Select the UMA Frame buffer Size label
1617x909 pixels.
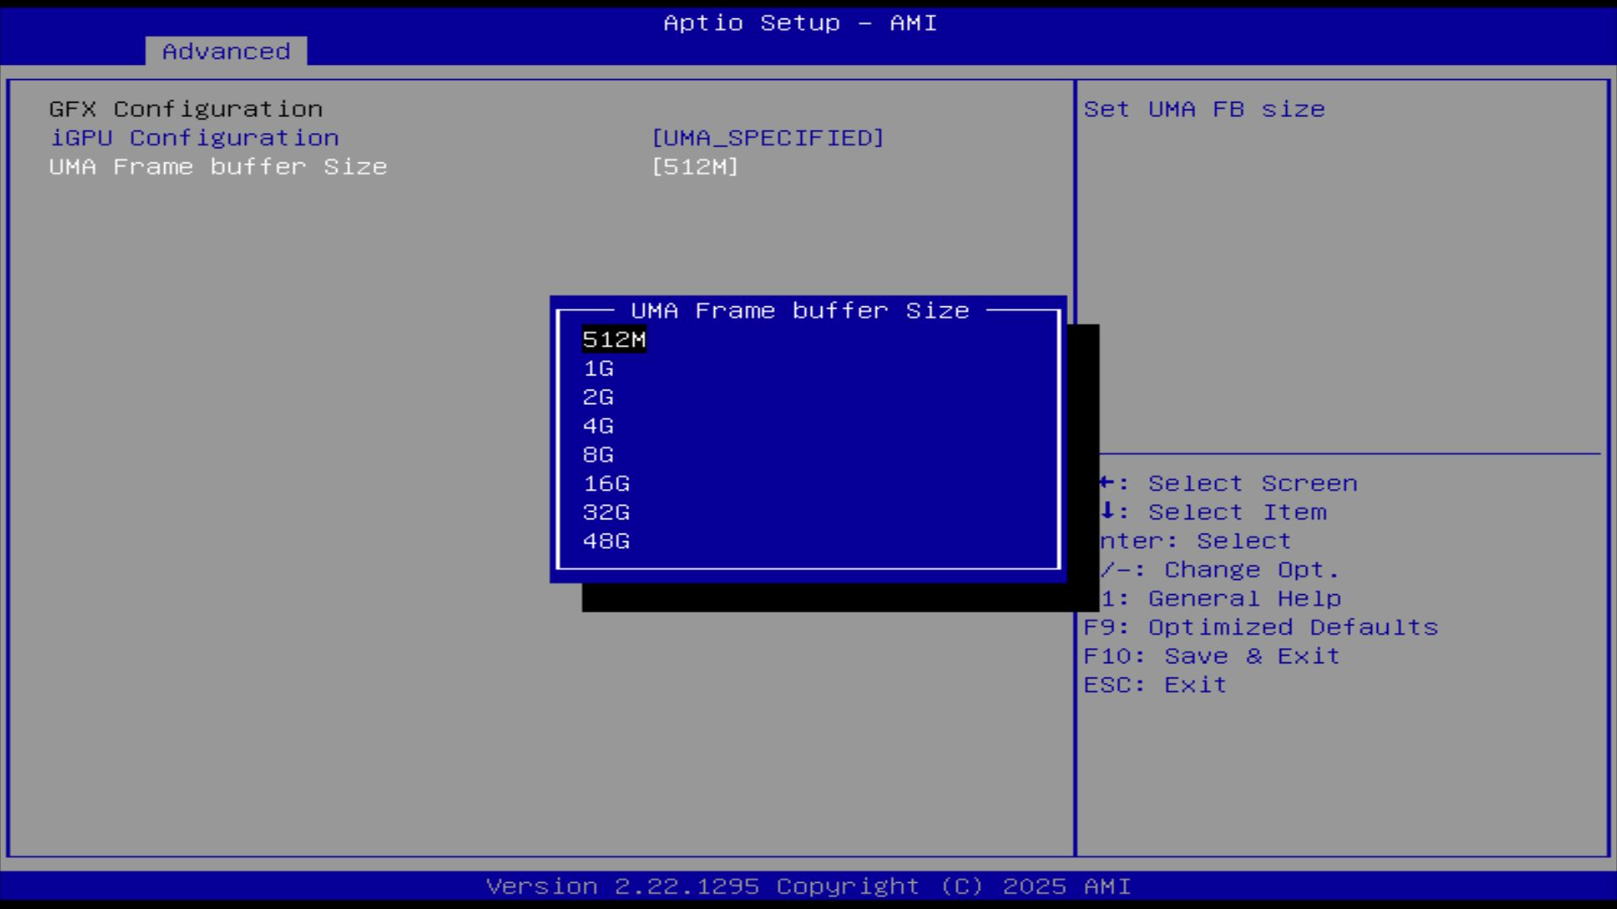pyautogui.click(x=217, y=167)
